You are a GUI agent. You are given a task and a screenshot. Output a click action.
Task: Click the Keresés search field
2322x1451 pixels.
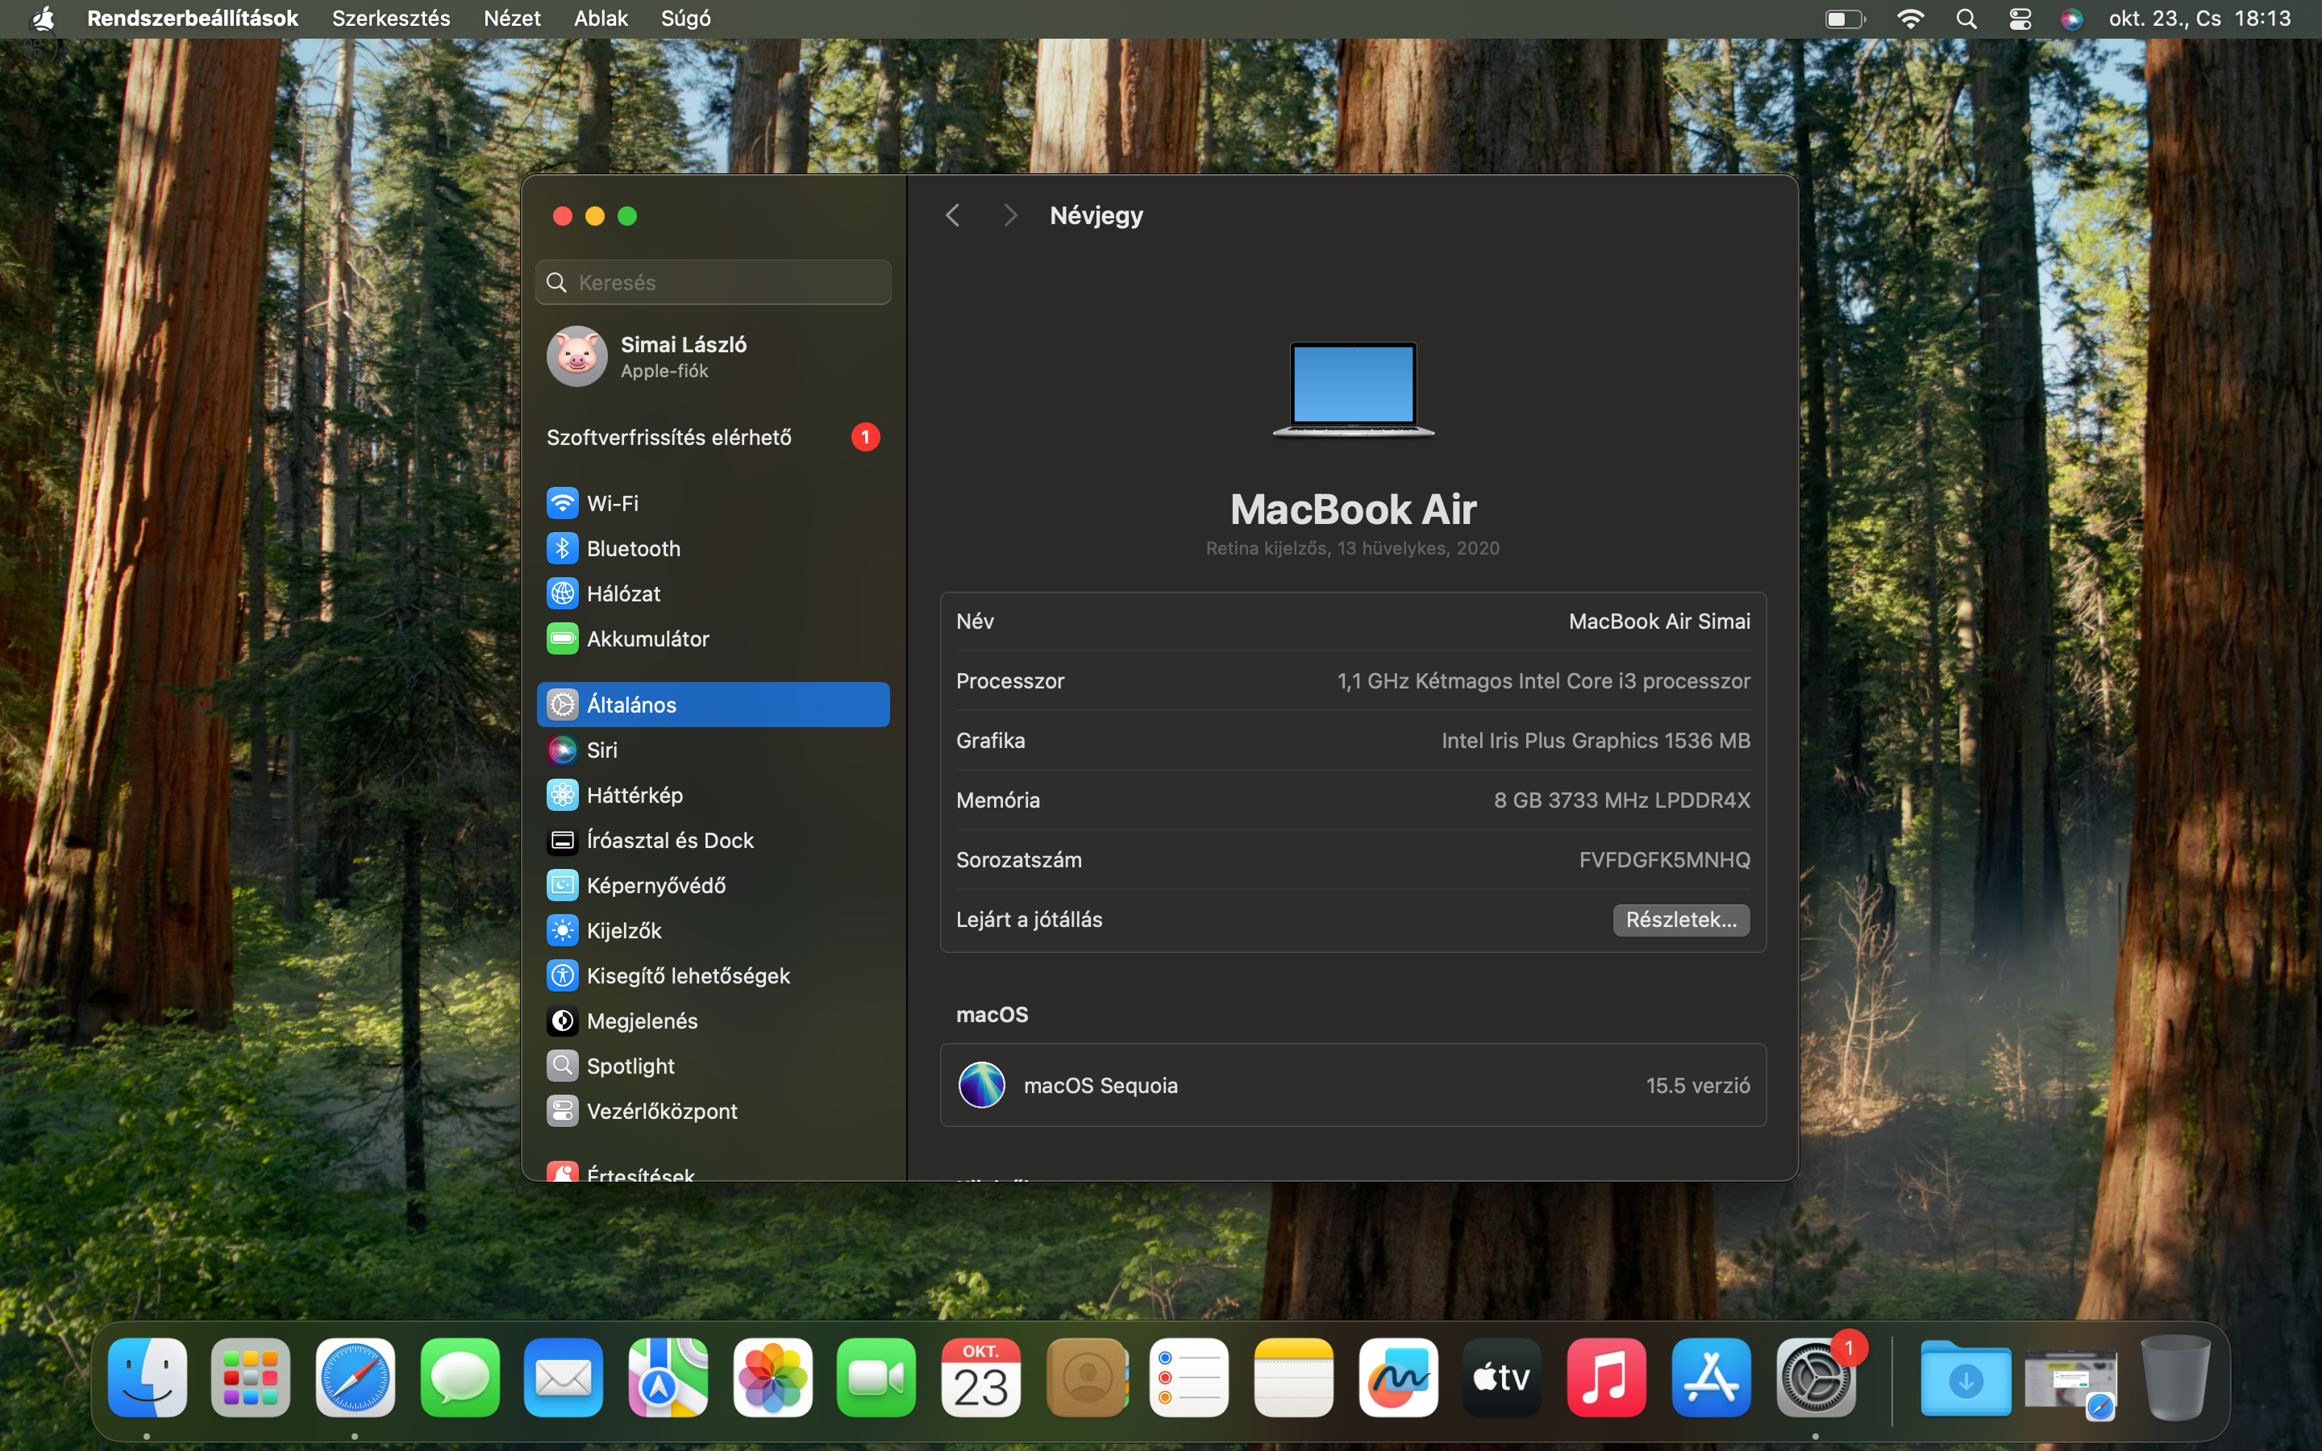click(x=713, y=282)
